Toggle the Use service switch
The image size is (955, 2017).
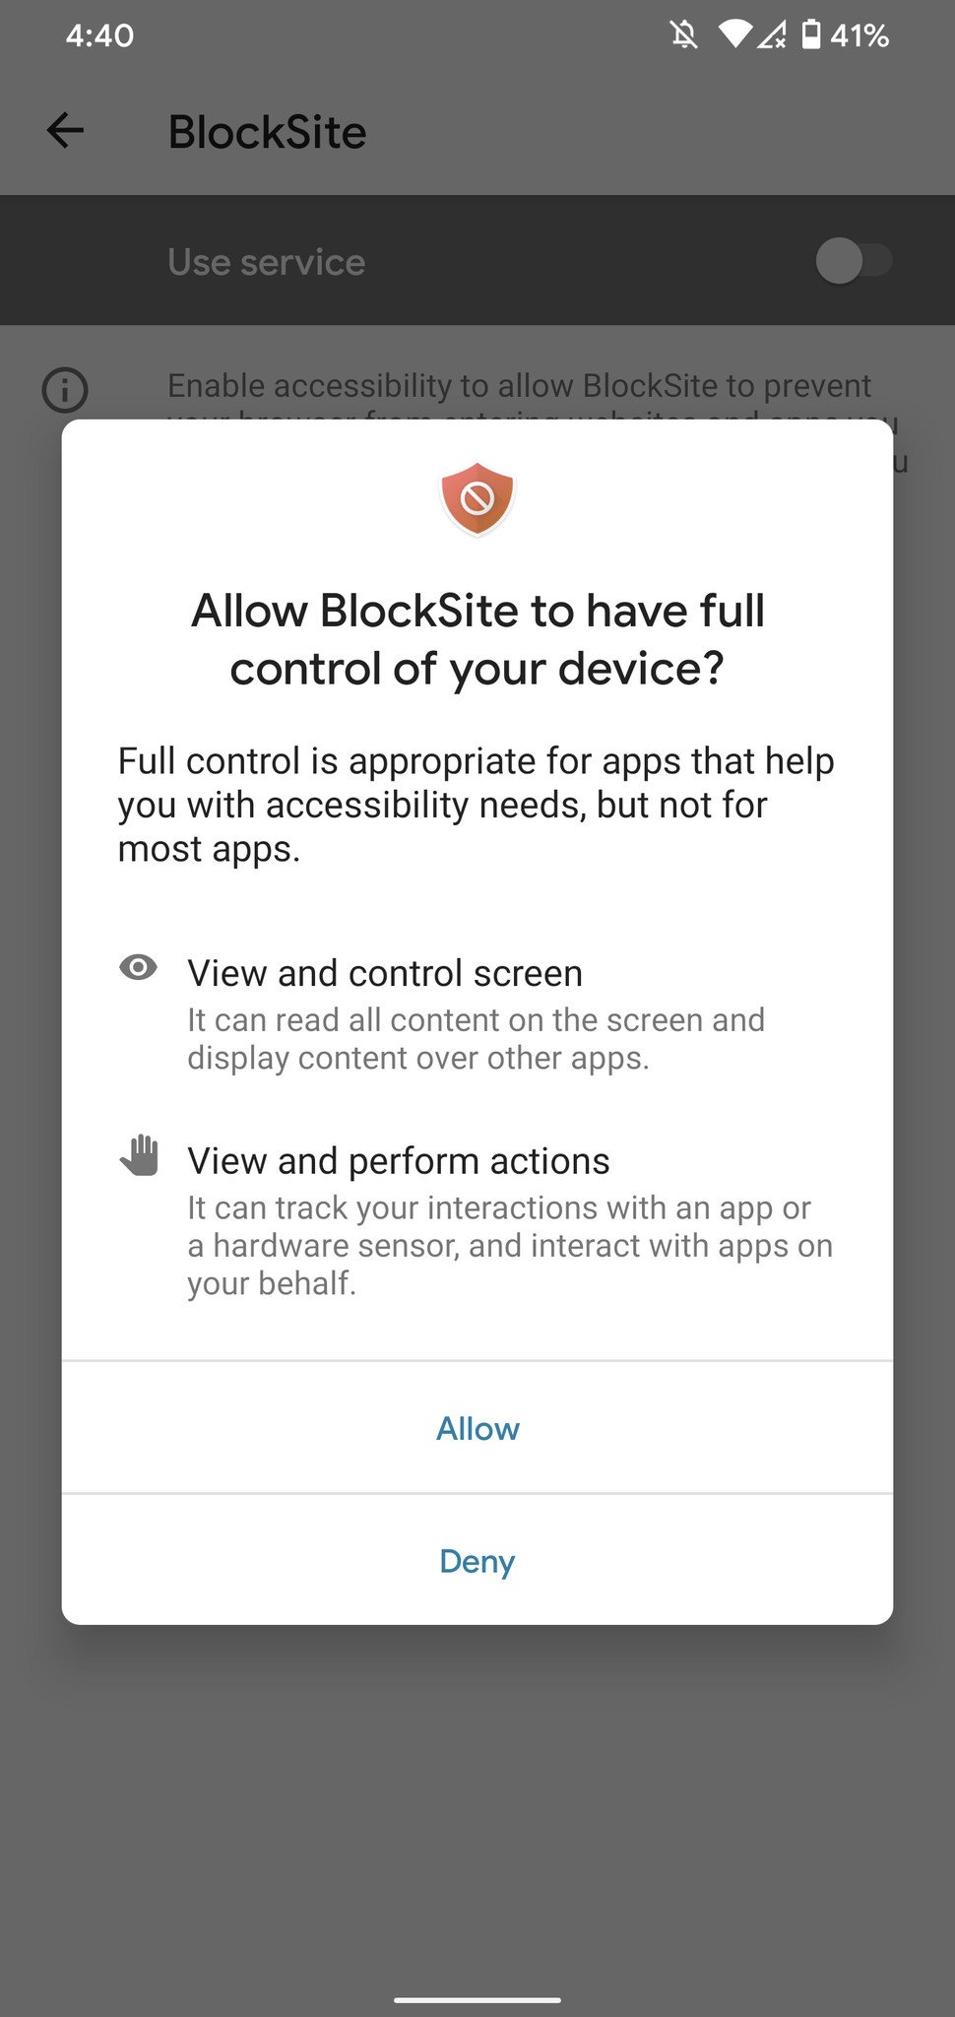(854, 261)
